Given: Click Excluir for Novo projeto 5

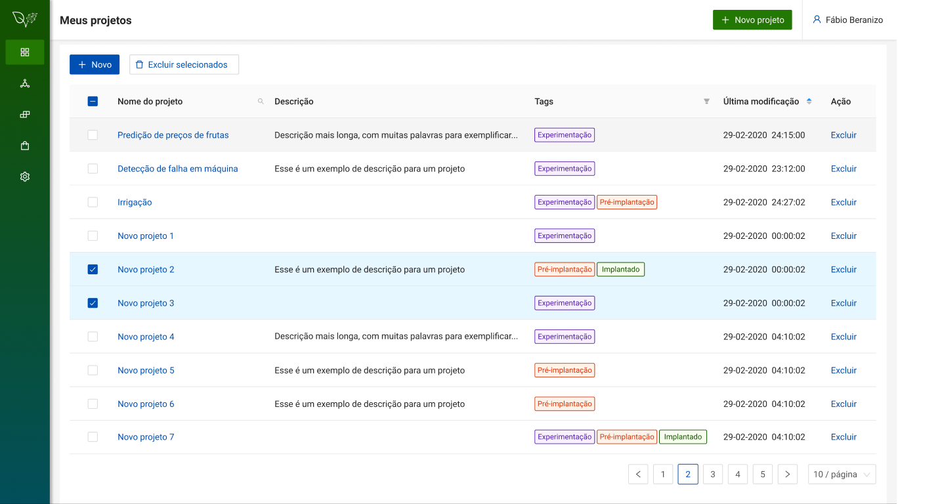Looking at the screenshot, I should tap(844, 370).
